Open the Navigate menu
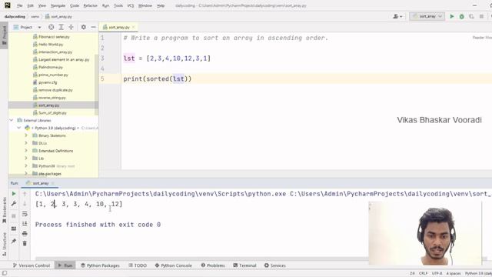Viewport: 492px width, 277px height. click(x=58, y=5)
